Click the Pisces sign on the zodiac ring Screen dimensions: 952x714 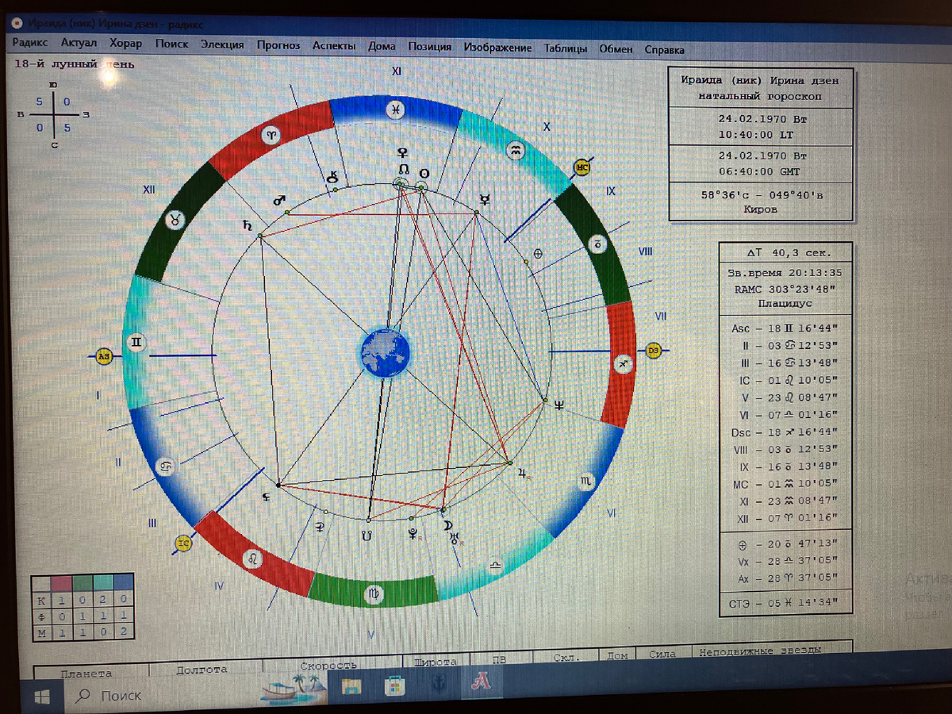coord(394,110)
